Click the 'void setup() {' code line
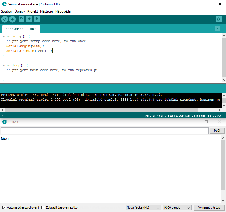The height and width of the screenshot is (212, 226). click(x=16, y=36)
